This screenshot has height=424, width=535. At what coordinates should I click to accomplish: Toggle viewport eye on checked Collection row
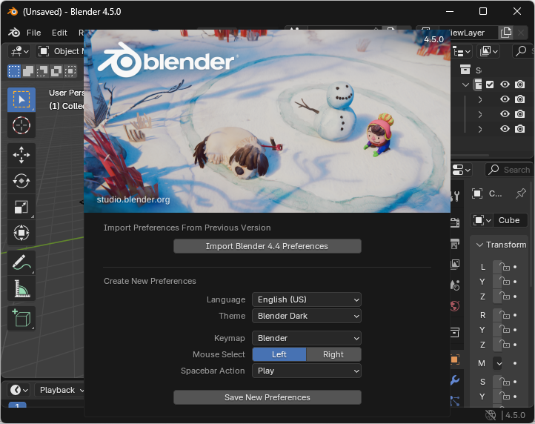point(505,85)
